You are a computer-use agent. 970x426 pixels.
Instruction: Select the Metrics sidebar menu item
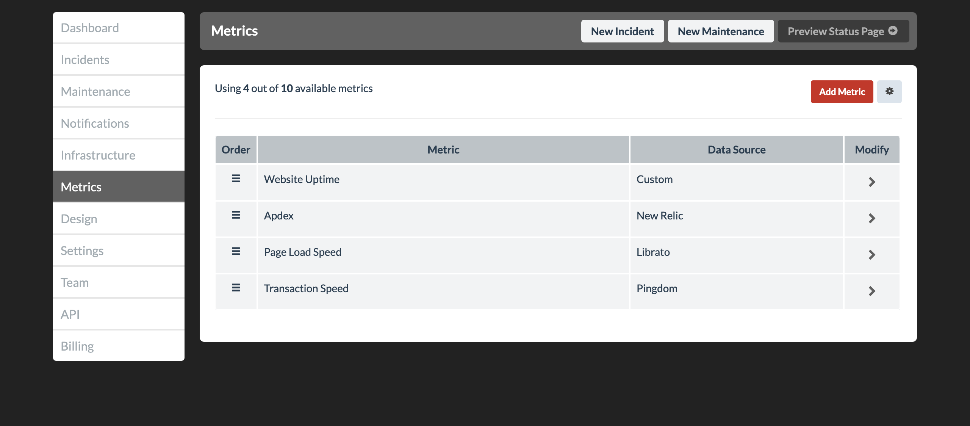119,186
